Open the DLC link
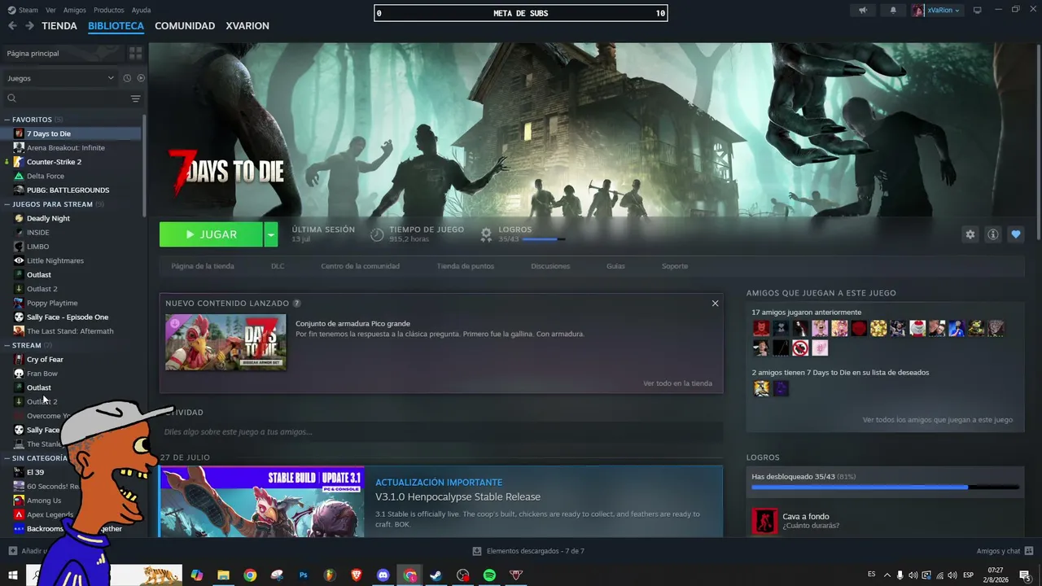The image size is (1042, 586). tap(278, 266)
